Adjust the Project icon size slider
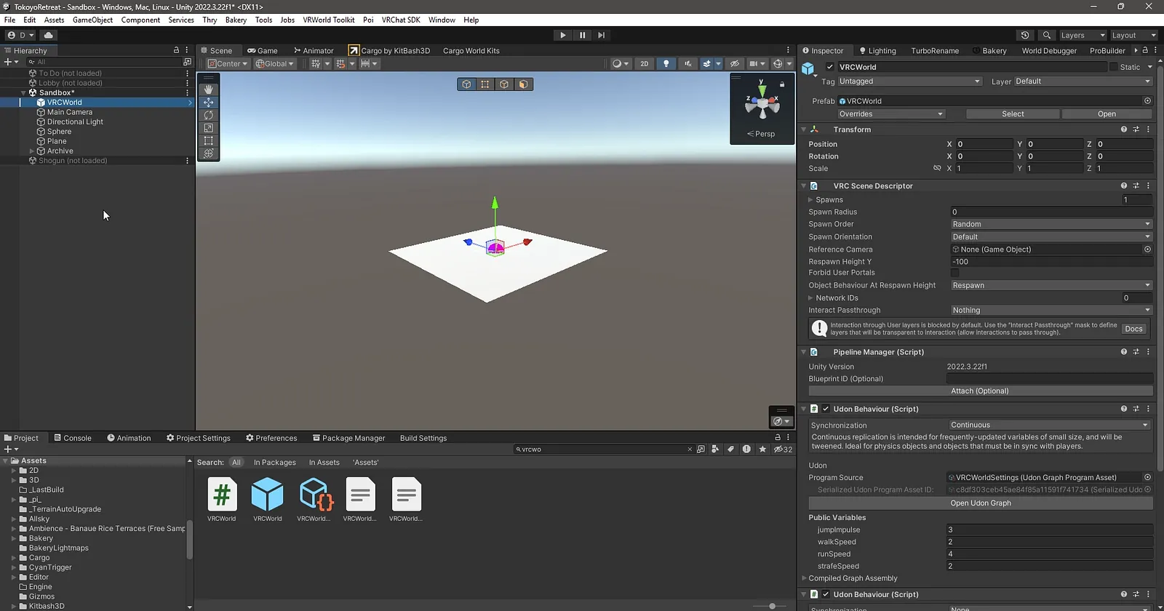 [771, 606]
